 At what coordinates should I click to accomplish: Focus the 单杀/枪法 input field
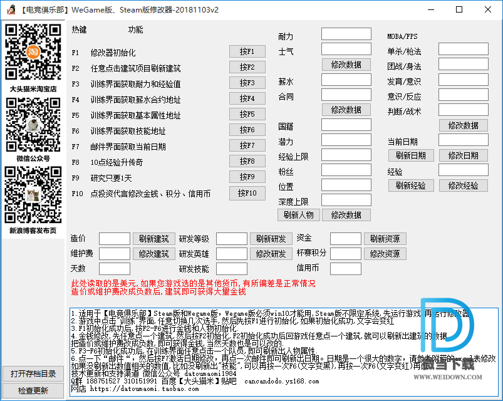tap(464, 49)
